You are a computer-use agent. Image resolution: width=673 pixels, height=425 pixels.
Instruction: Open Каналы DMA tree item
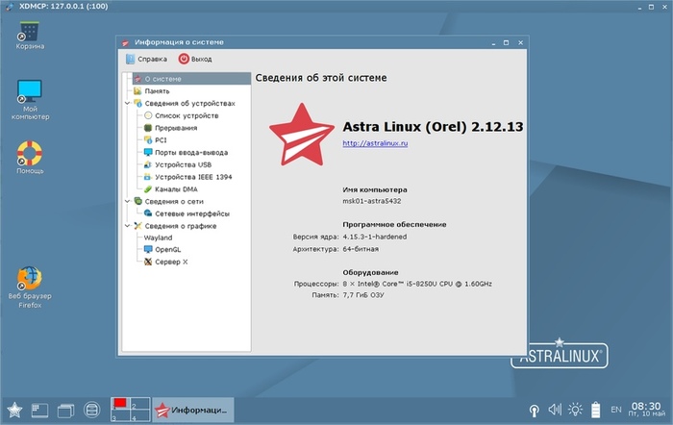176,188
